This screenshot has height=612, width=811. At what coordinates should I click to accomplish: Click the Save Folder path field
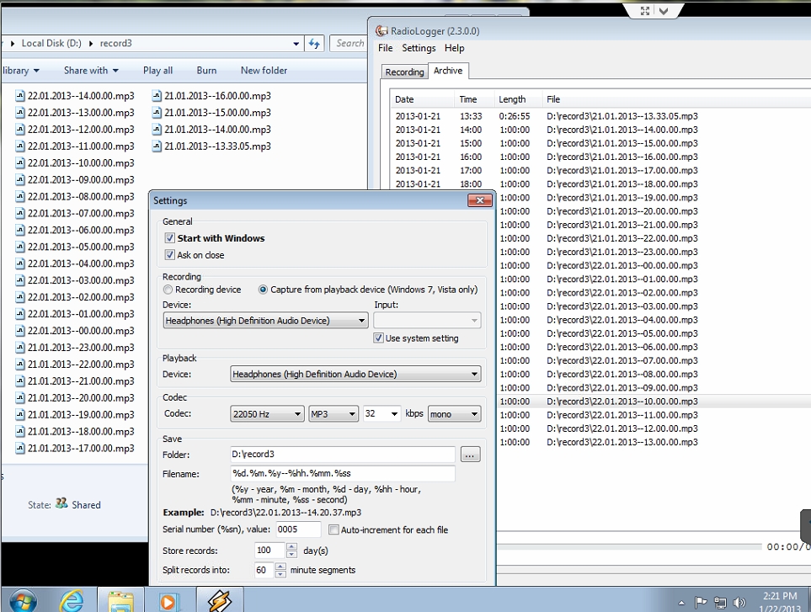pyautogui.click(x=343, y=455)
